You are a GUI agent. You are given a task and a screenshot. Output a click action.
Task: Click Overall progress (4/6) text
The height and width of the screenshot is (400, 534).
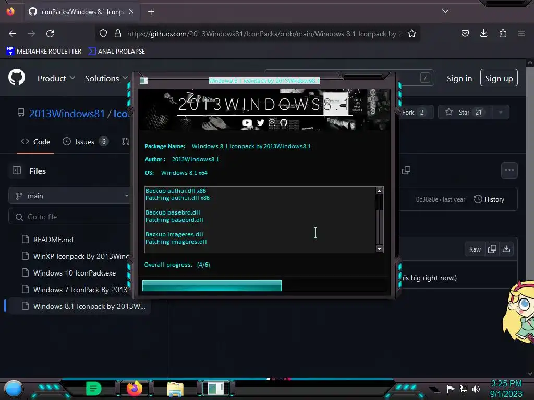pos(177,265)
